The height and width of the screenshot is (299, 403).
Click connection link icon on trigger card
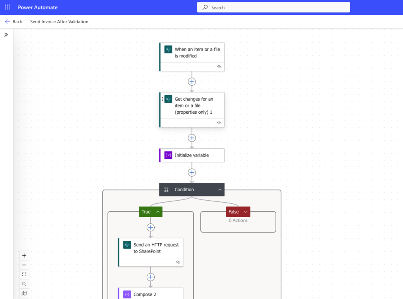pyautogui.click(x=219, y=67)
